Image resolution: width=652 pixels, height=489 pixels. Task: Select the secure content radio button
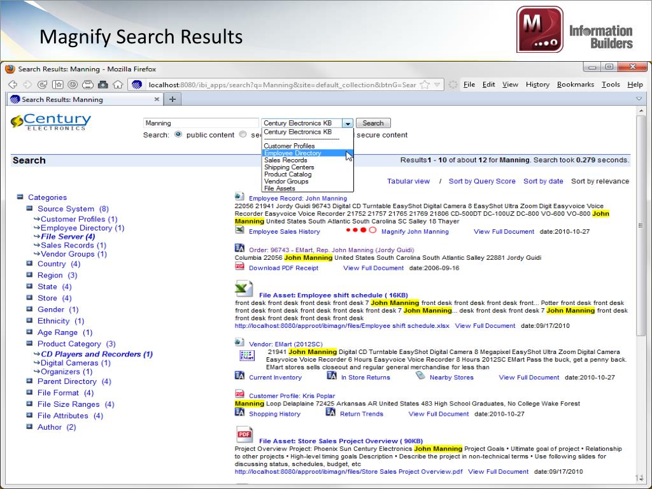(243, 134)
